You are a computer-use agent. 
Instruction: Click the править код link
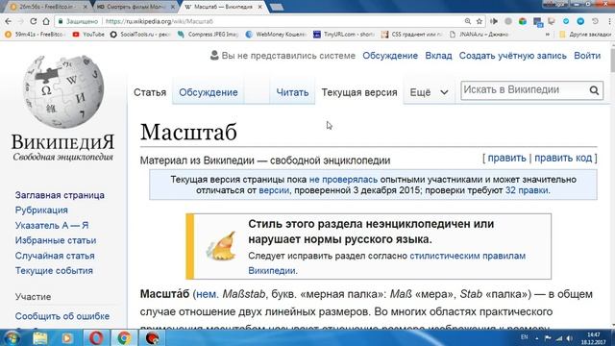[x=563, y=158]
